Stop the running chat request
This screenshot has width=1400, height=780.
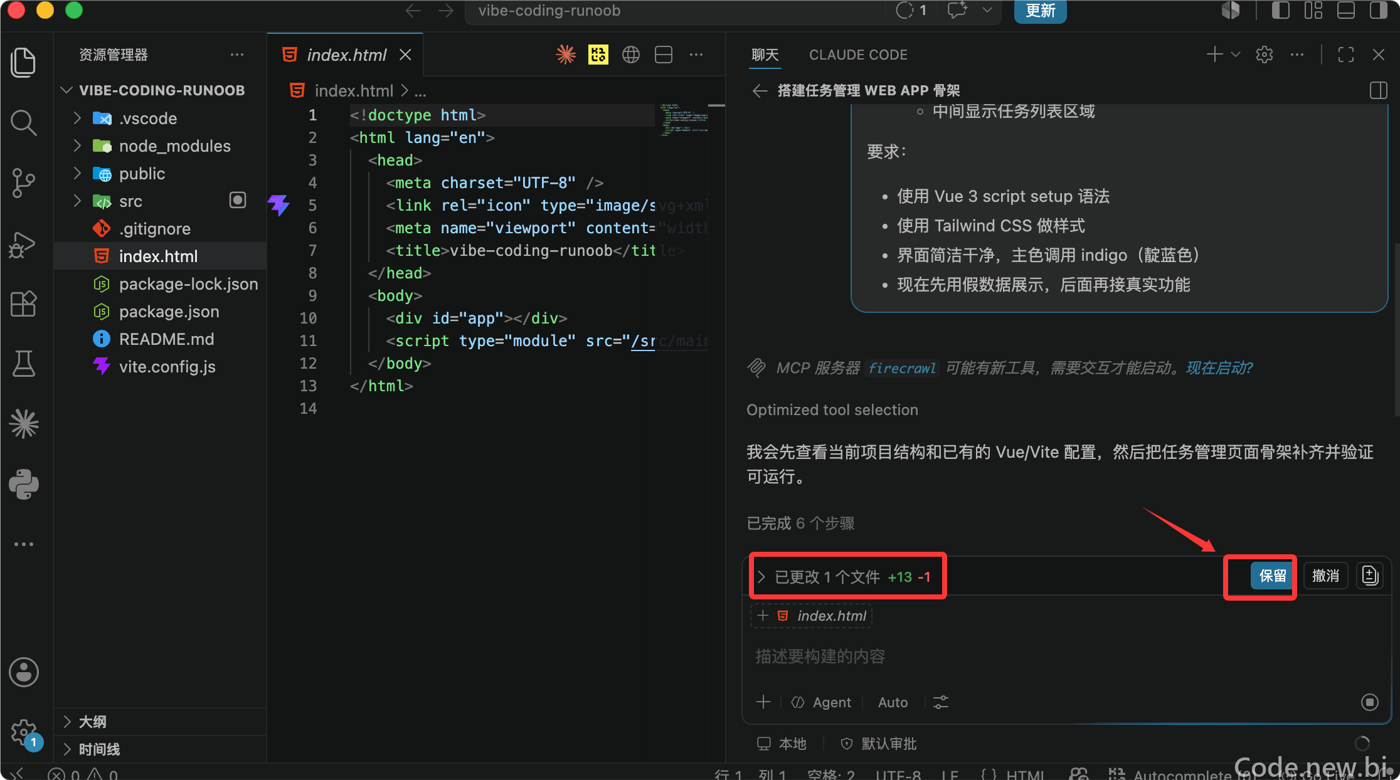click(1370, 702)
